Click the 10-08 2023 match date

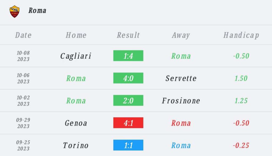tap(23, 56)
